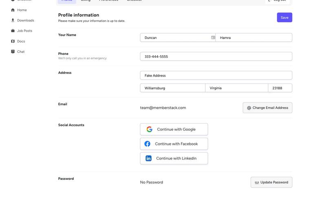Save the profile information
The image size is (326, 203).
pos(284,17)
